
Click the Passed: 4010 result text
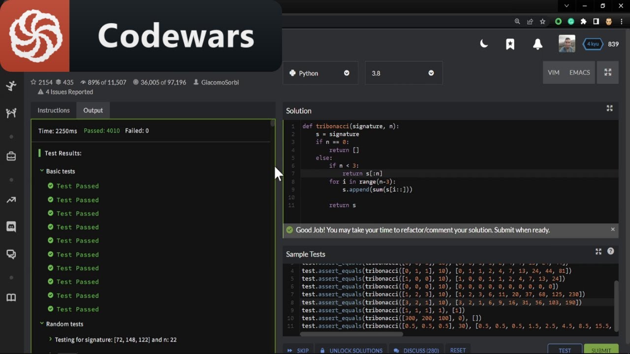coord(101,131)
